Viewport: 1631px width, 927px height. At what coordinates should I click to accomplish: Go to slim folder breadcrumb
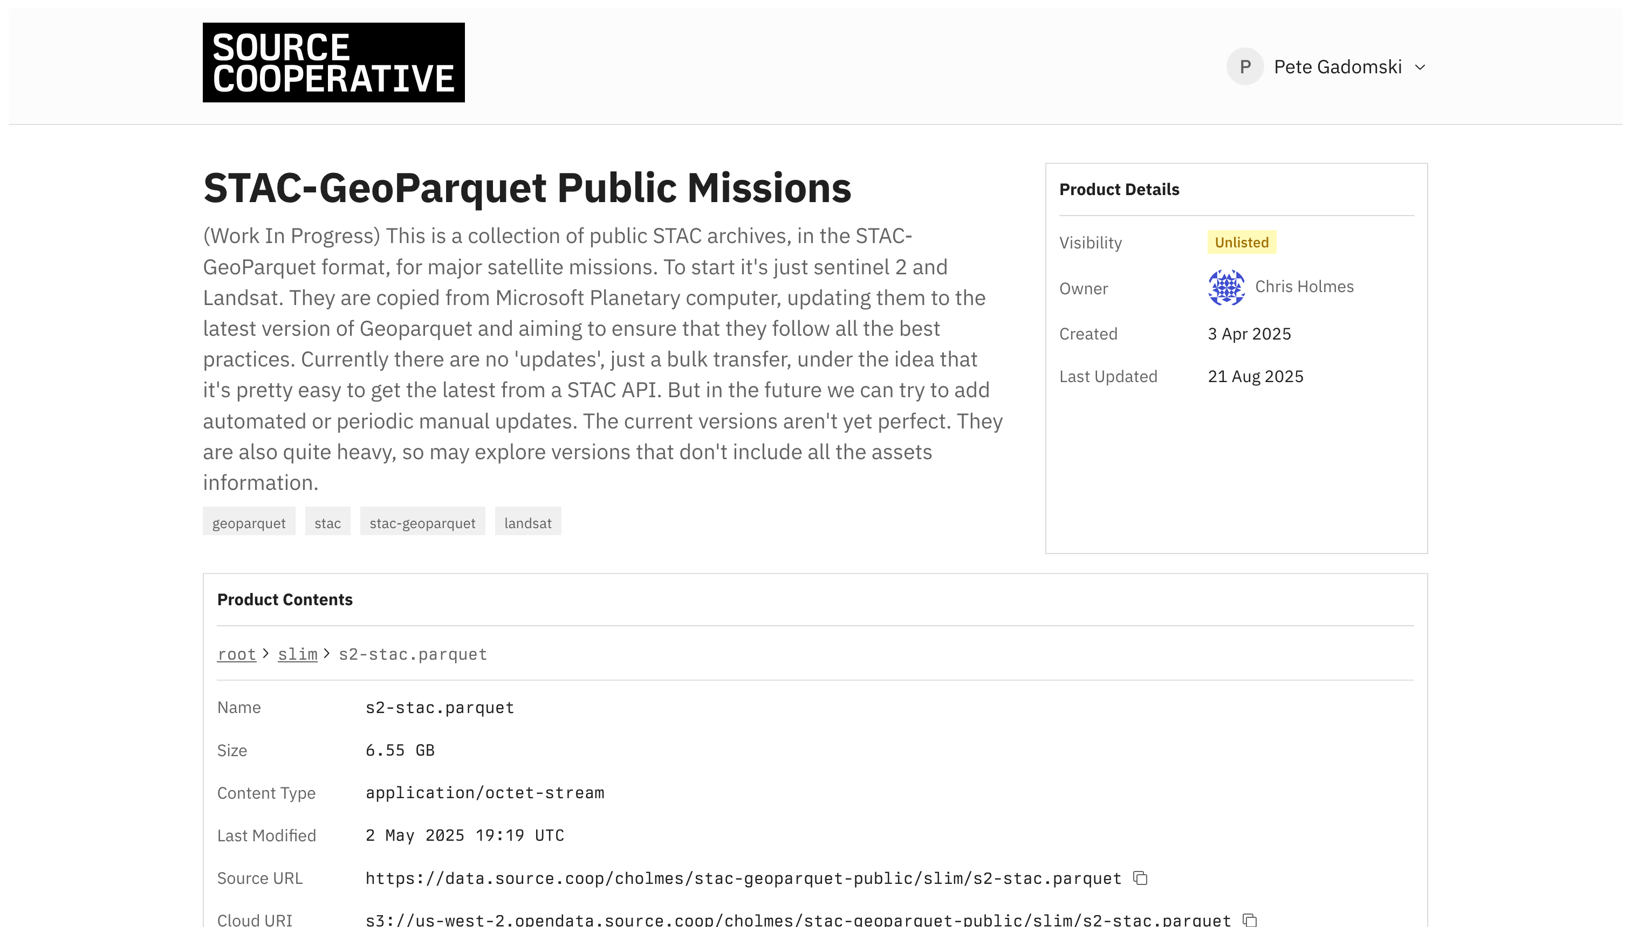tap(298, 654)
